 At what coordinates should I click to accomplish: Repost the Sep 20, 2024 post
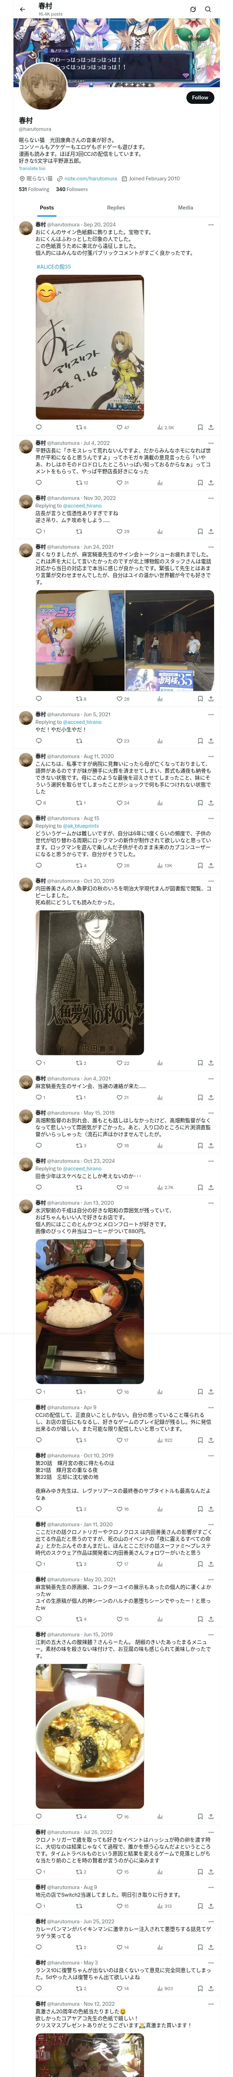tap(81, 427)
